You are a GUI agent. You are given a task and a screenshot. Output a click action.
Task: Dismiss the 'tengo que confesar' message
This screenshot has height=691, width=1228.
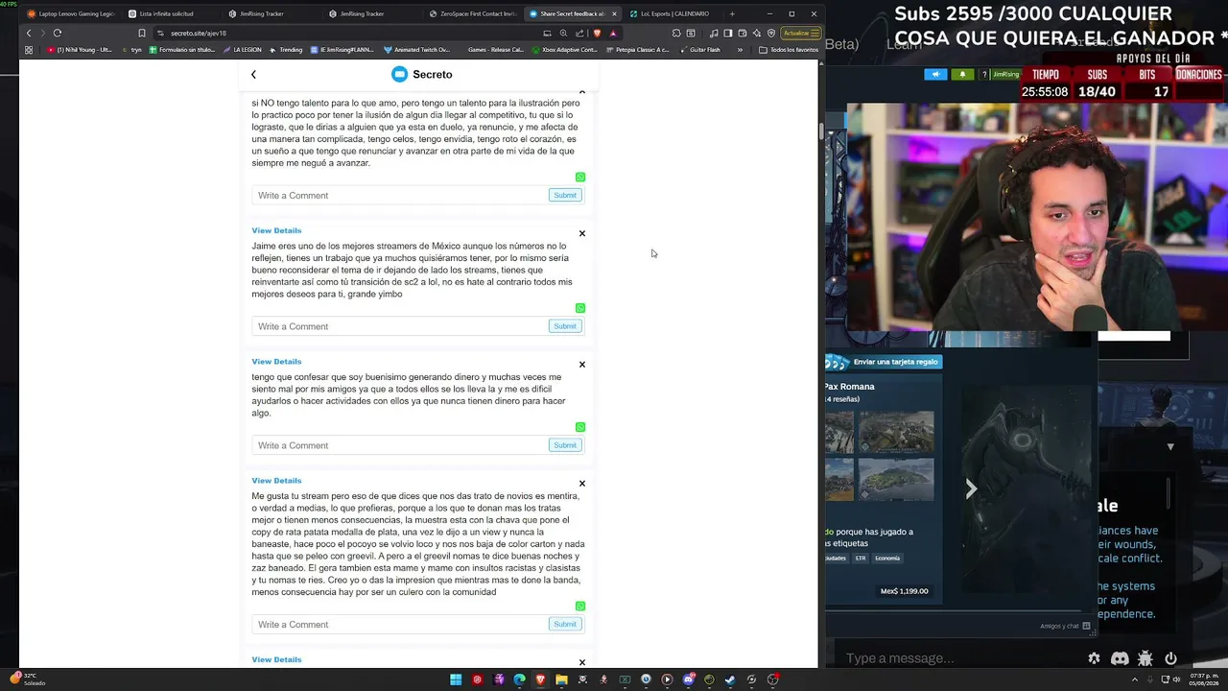point(581,365)
